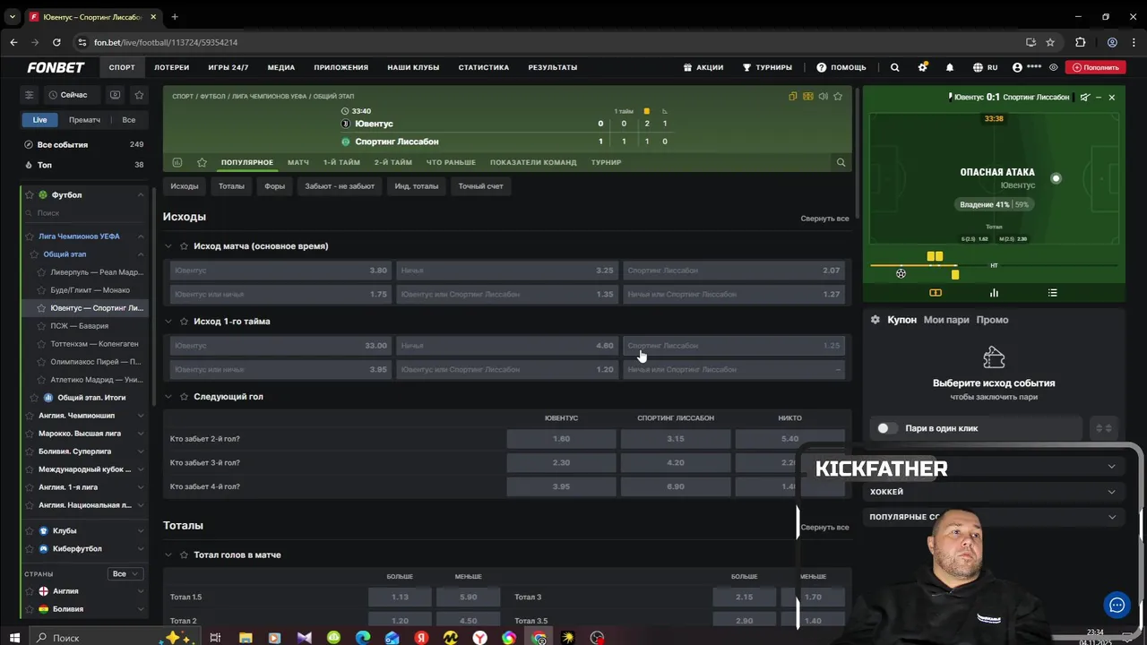Collapse Следующий гол market chevron
Image resolution: width=1147 pixels, height=645 pixels.
168,396
